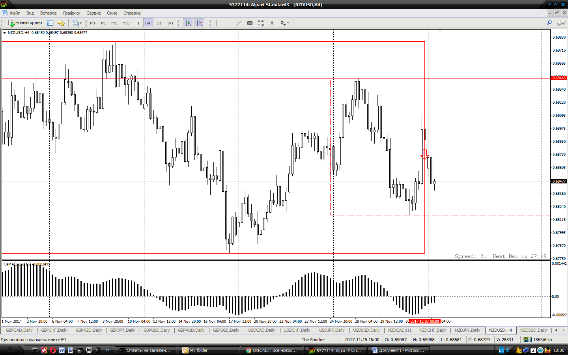
Task: Select the Fibonacci retracement tool
Action: click(x=261, y=23)
